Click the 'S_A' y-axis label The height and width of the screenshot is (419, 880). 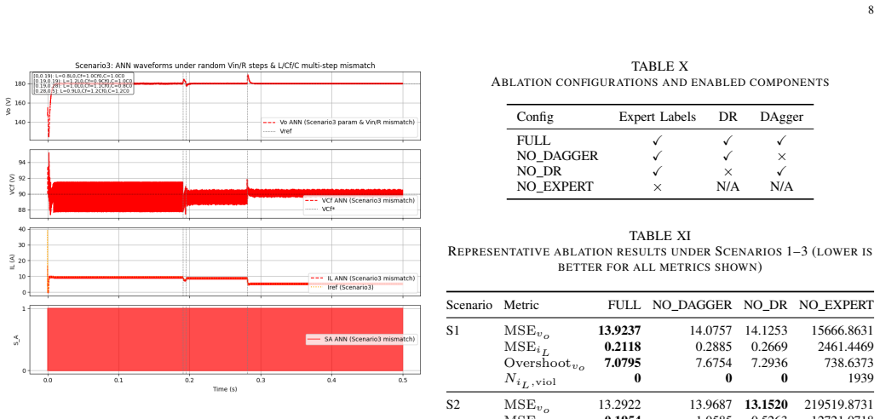15,339
